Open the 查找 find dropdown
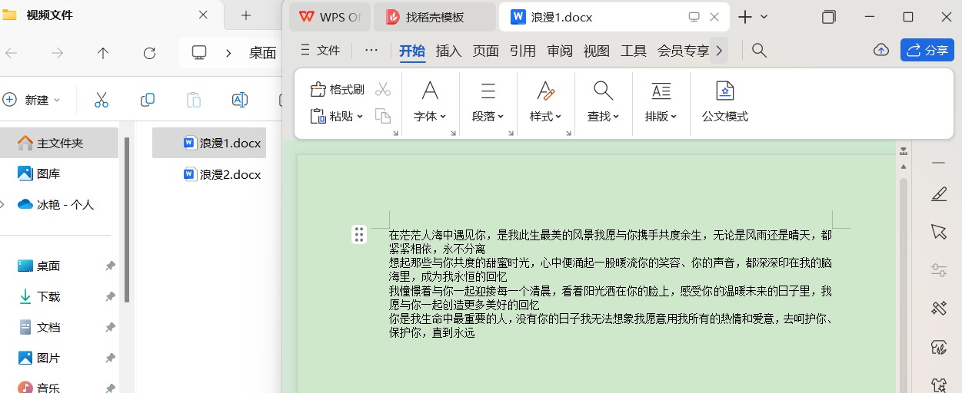The image size is (962, 393). coord(603,102)
